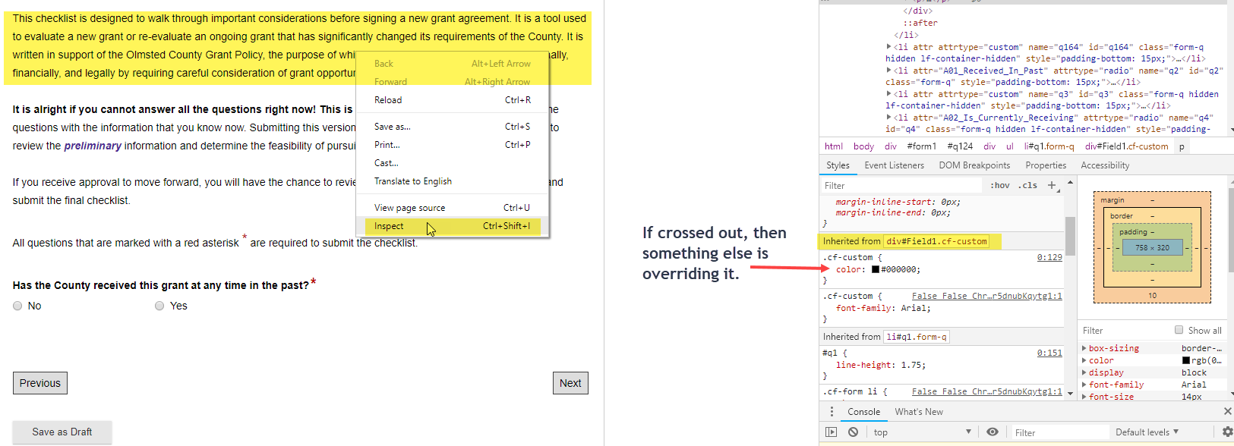Viewport: 1234px width, 446px height.
Task: Toggle the :hov element state panel
Action: (x=1000, y=185)
